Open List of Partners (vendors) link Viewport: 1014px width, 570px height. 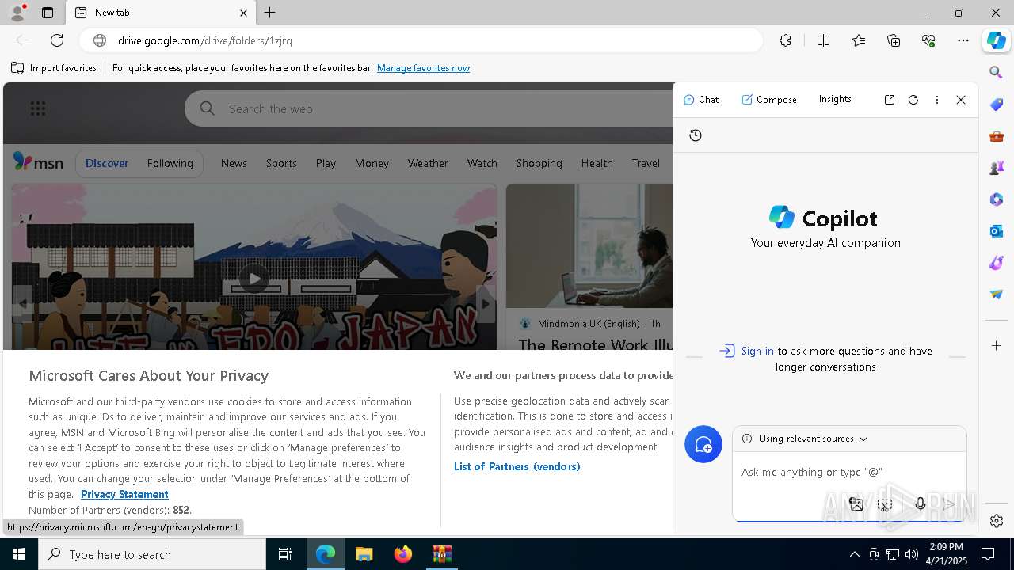[517, 466]
